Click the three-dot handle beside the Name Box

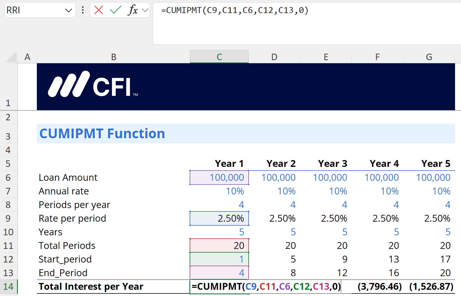point(83,10)
